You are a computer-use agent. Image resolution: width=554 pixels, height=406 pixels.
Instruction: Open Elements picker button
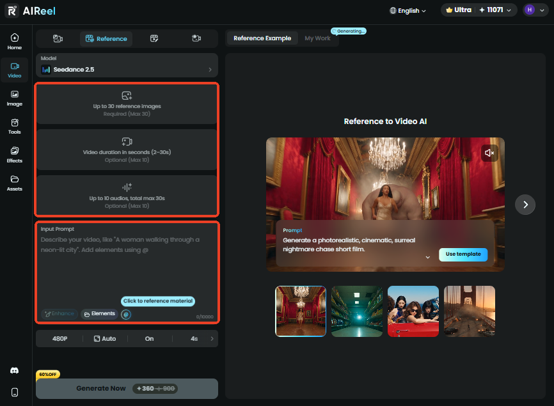click(x=100, y=313)
